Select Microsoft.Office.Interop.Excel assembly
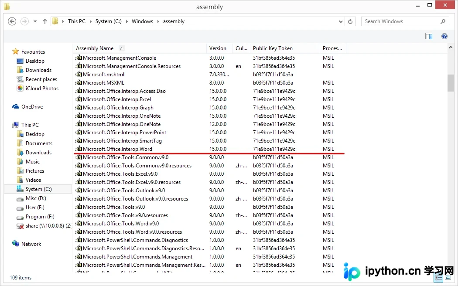The height and width of the screenshot is (286, 458). [x=117, y=99]
